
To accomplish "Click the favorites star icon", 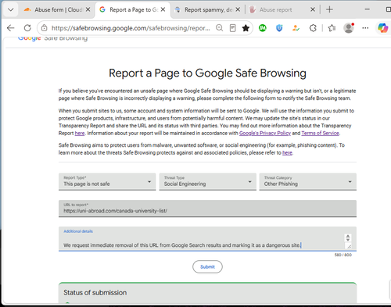I will pos(246,28).
